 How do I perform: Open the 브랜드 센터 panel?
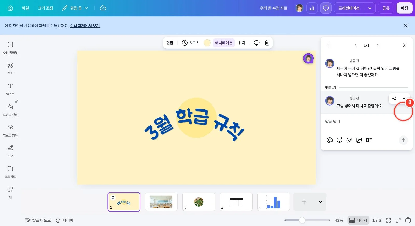click(x=10, y=110)
